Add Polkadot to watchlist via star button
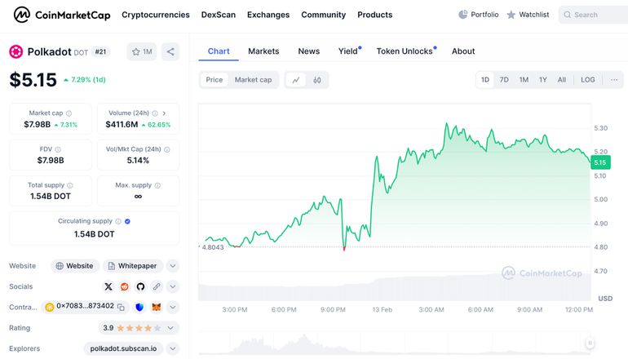628x359 pixels. (141, 51)
